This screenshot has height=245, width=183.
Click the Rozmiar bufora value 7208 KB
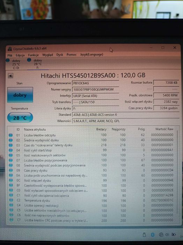point(166,83)
